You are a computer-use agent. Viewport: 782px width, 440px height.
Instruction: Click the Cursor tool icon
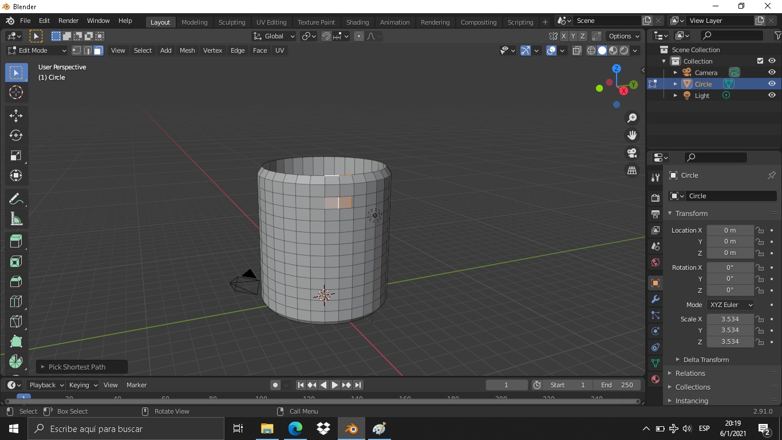(16, 92)
